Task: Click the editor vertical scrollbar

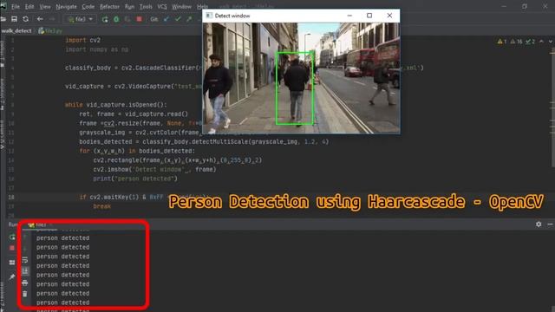Action: pos(552,107)
